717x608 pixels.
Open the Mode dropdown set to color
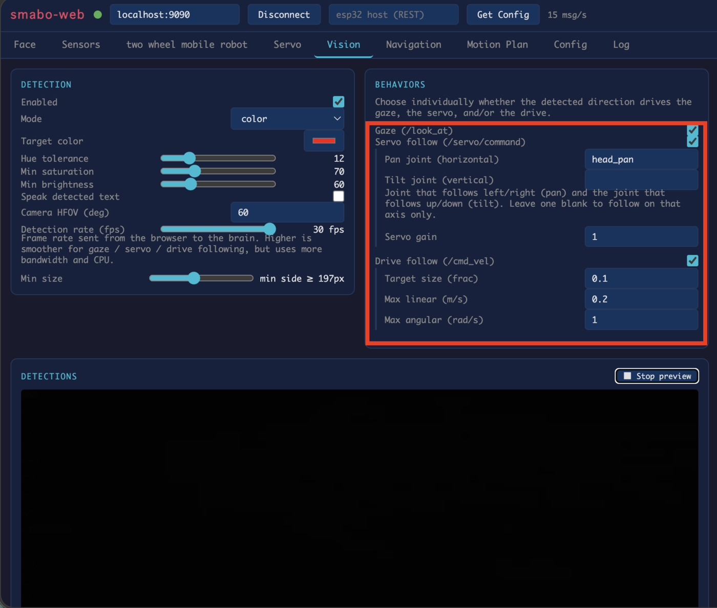tap(287, 119)
